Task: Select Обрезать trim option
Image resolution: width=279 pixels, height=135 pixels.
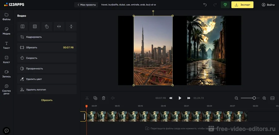Action: [47, 47]
